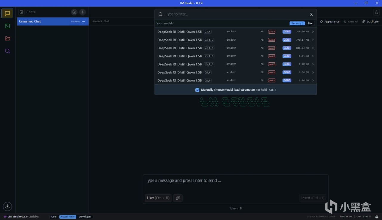Screen dimensions: 382x220
Task: Collapse the Chats sidebar panel icon
Action: click(21, 12)
